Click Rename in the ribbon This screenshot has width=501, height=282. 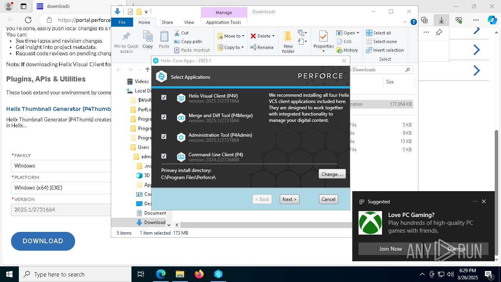pos(262,47)
